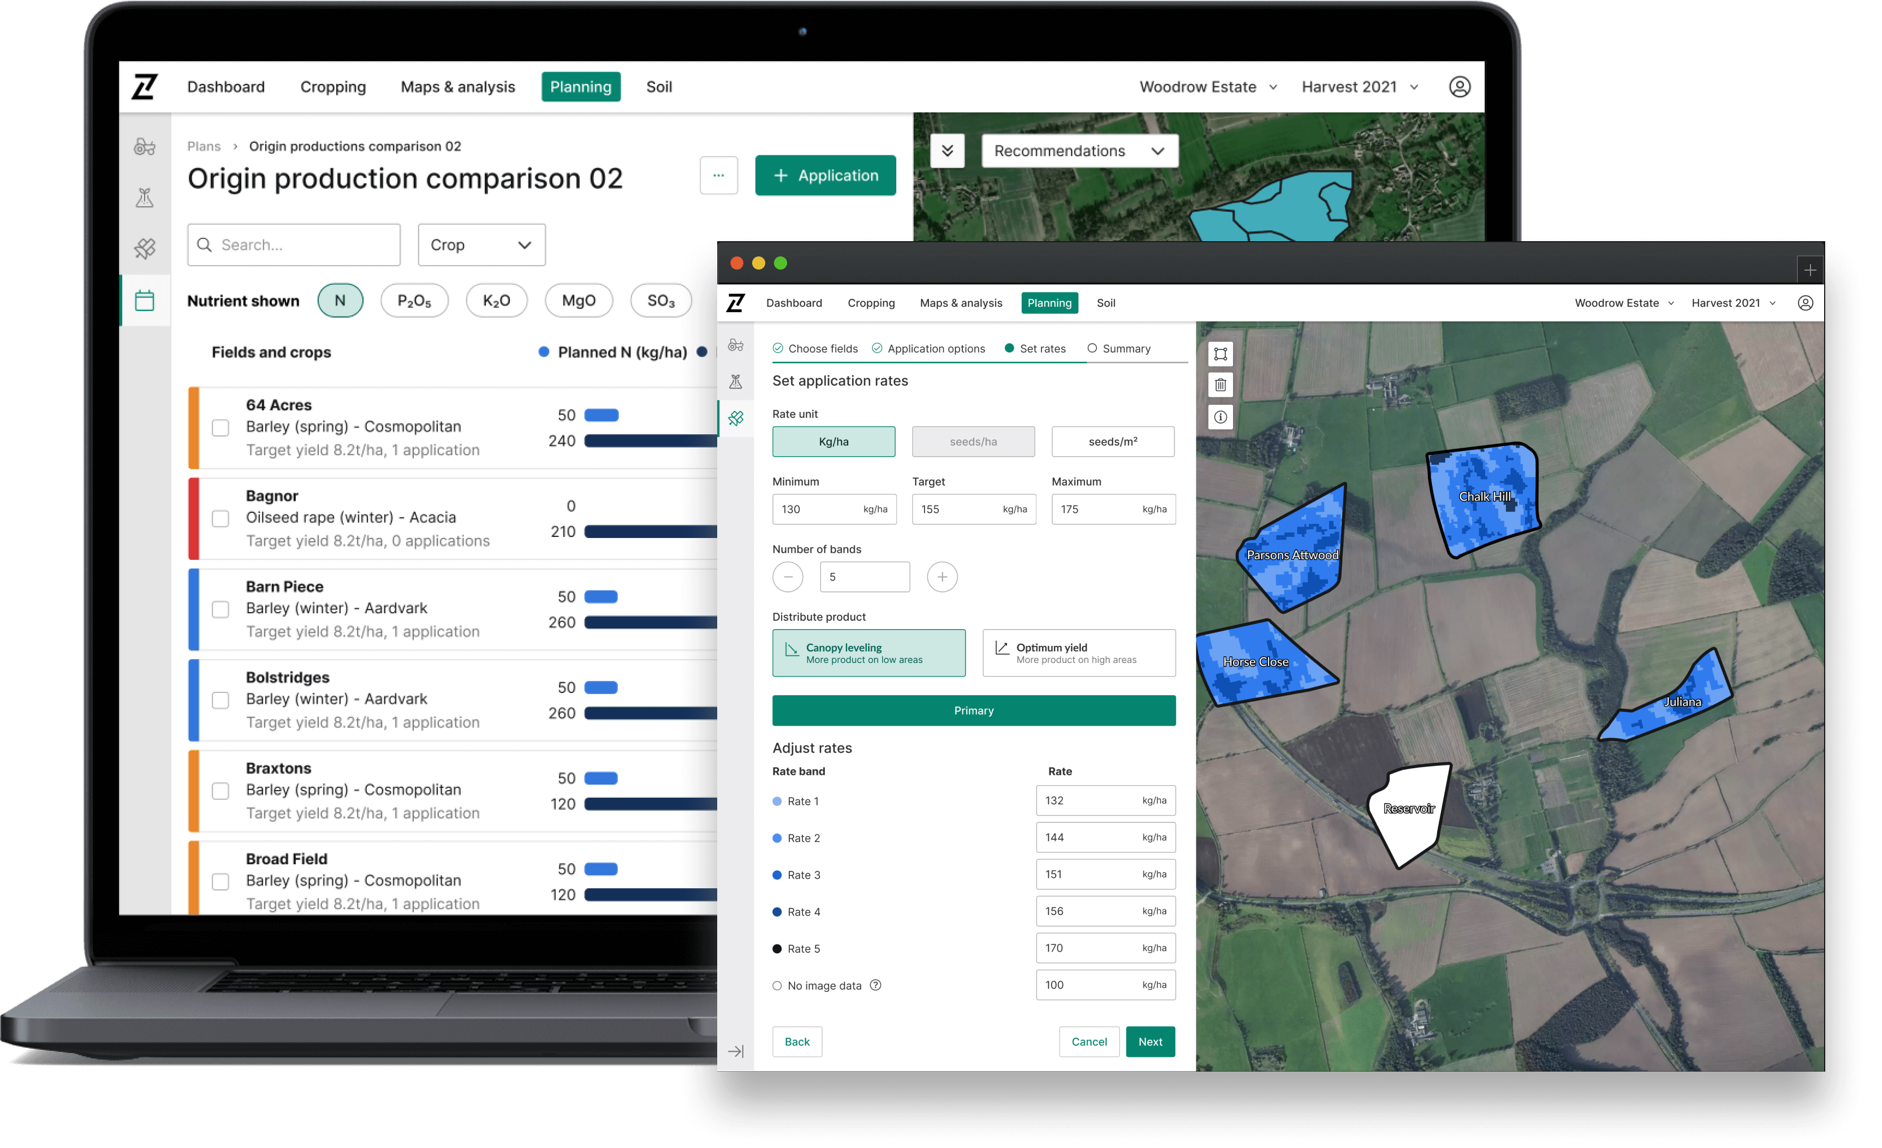Open the Harvest 2021 season dropdown
The width and height of the screenshot is (1882, 1148).
pyautogui.click(x=1360, y=87)
